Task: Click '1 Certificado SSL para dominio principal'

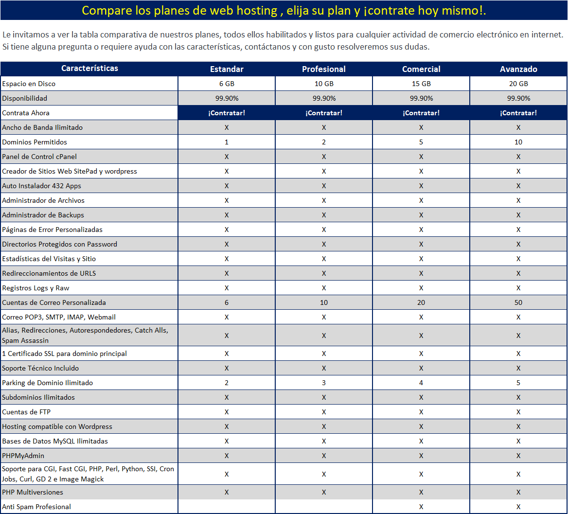Action: pos(65,354)
